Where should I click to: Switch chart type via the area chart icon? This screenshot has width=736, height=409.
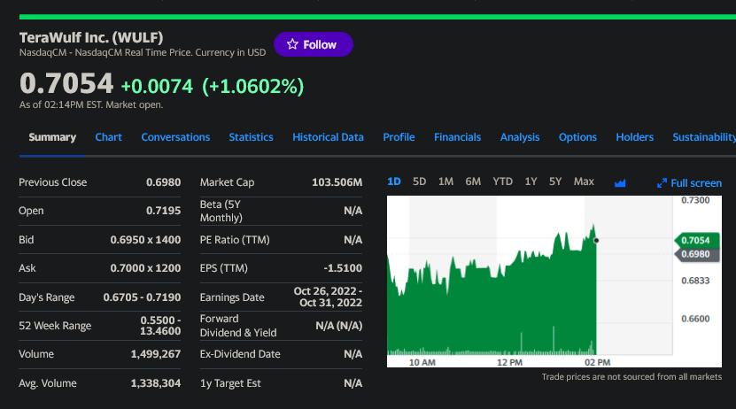[x=620, y=182]
